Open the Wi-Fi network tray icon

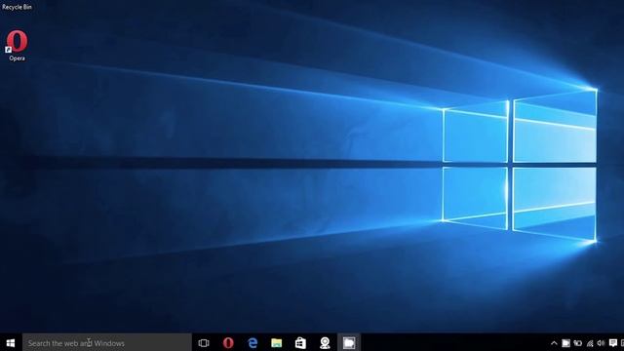tap(590, 343)
